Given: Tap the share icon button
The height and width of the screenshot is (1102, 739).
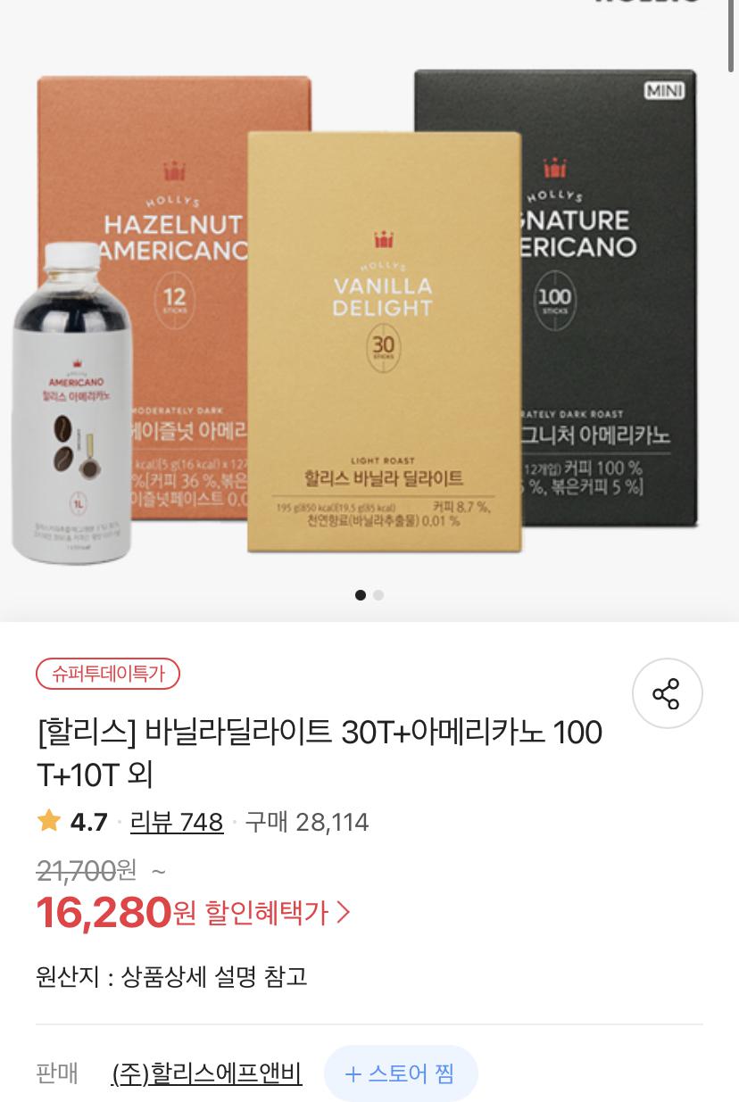Looking at the screenshot, I should pos(667,693).
